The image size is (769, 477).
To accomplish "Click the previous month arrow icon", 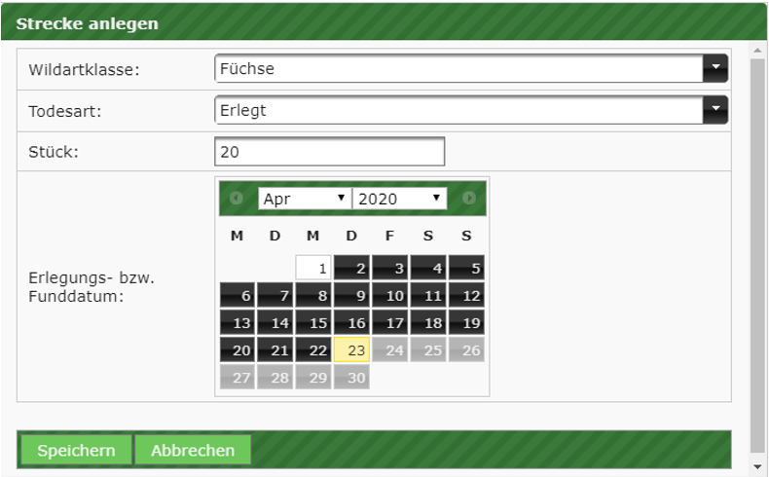I will [x=237, y=199].
